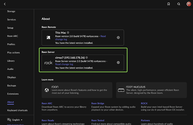This screenshot has width=193, height=125.
Task: Click the cirrus7 (192.168.178.26) title
Action: point(70,57)
